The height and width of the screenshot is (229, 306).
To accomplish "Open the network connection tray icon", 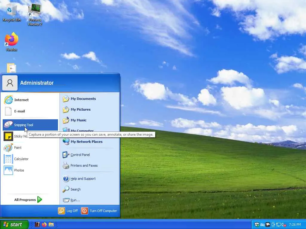I will coord(278,225).
